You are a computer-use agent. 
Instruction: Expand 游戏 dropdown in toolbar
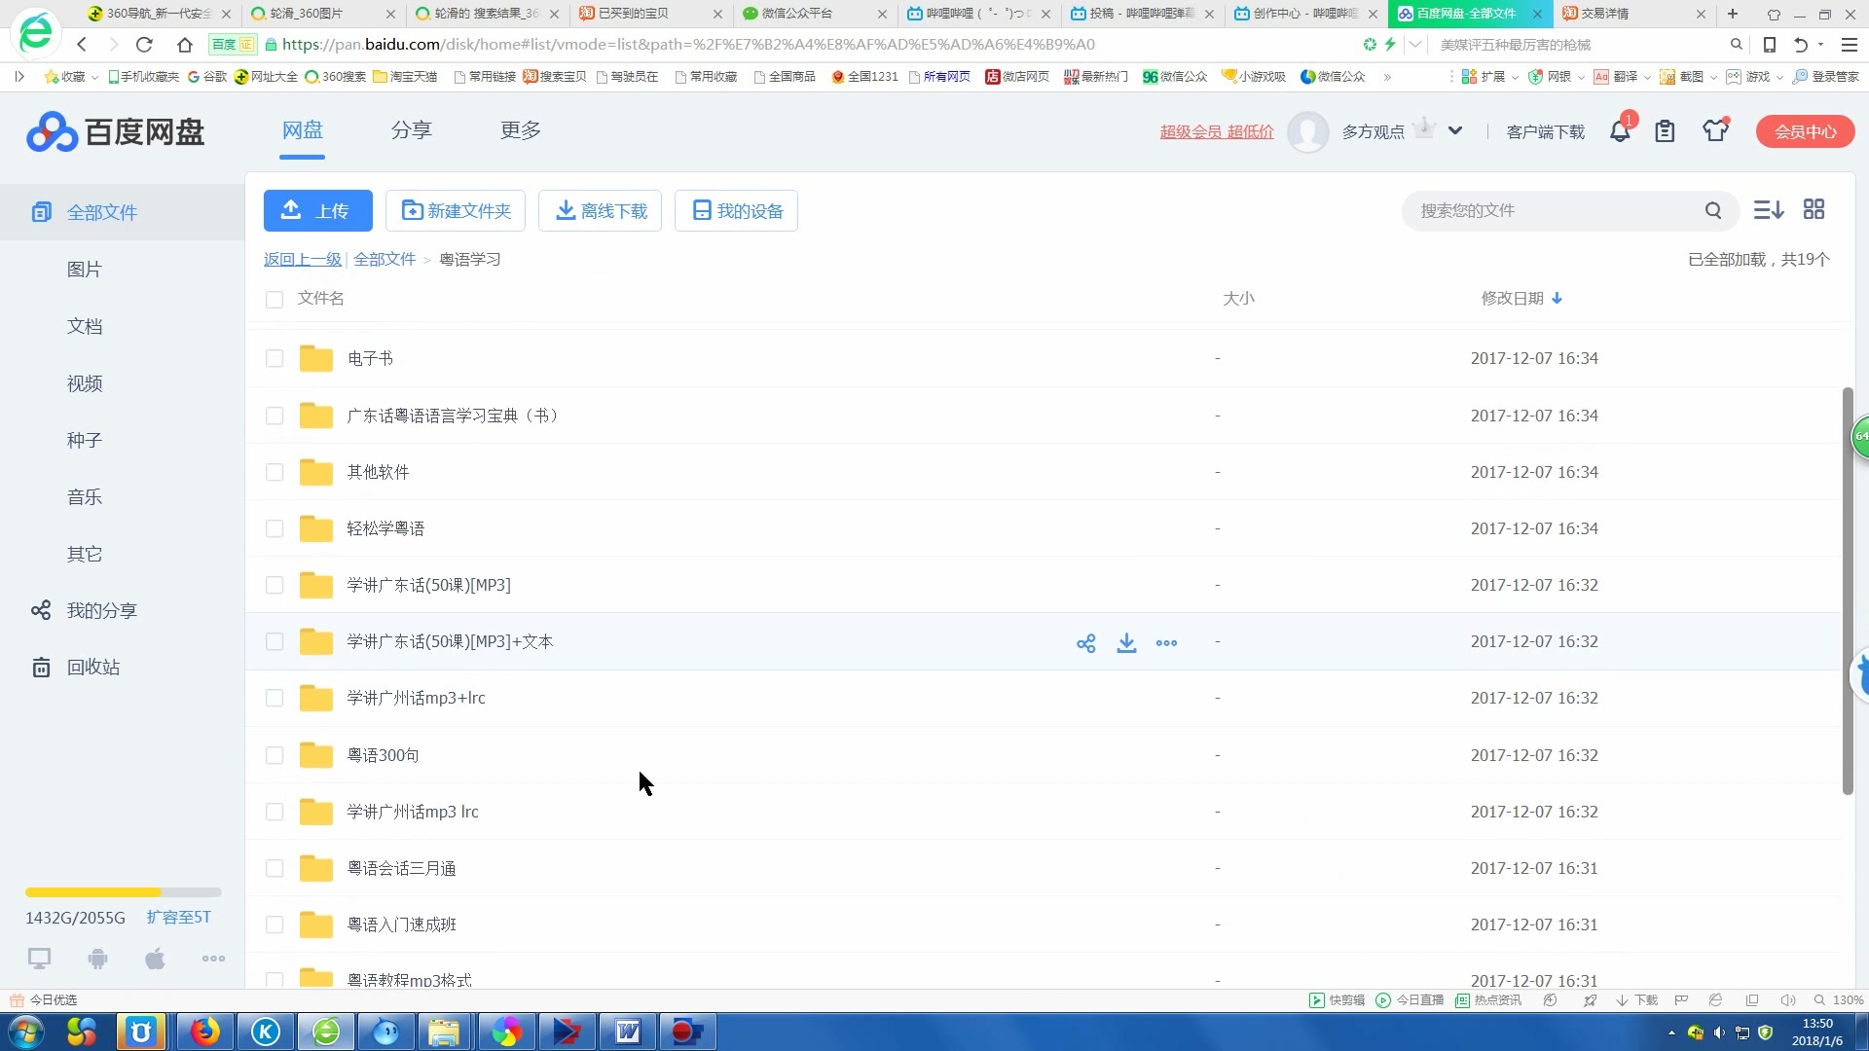[x=1779, y=77]
